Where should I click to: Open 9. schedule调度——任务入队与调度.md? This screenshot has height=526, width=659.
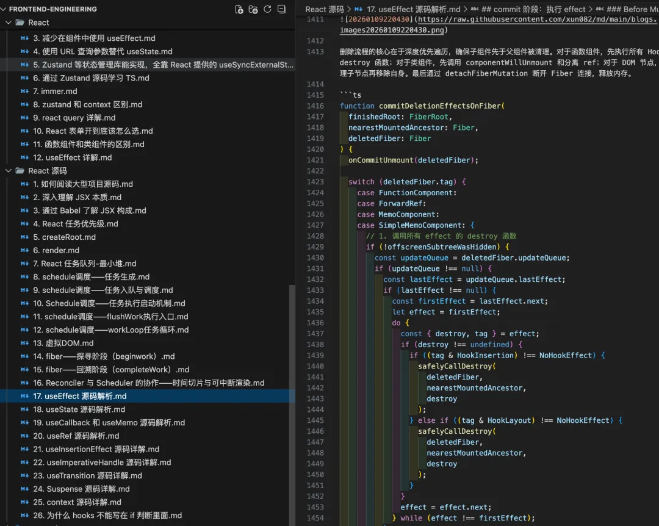(x=148, y=290)
